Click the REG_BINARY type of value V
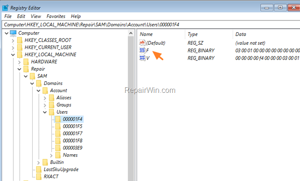 click(201, 58)
